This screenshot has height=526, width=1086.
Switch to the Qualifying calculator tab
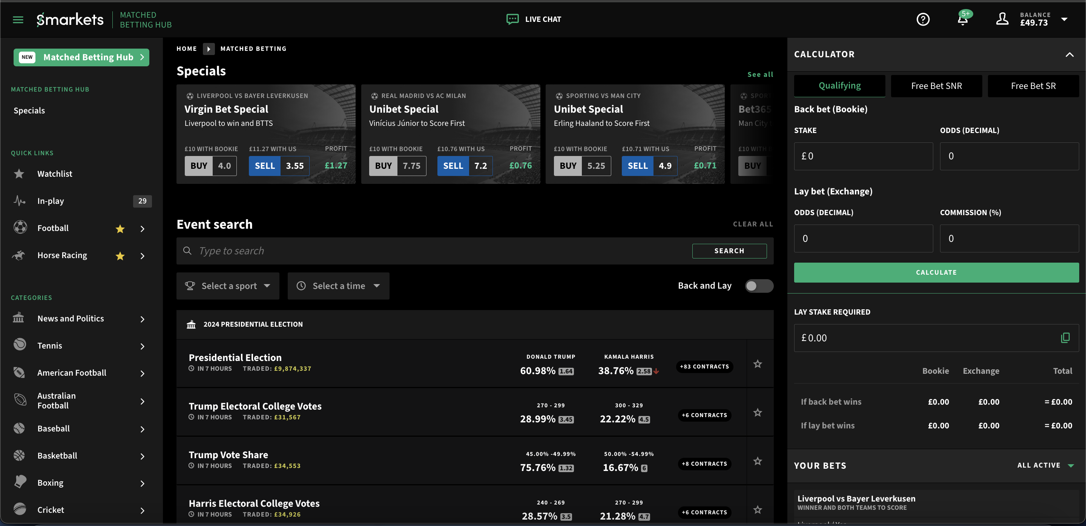pos(839,86)
